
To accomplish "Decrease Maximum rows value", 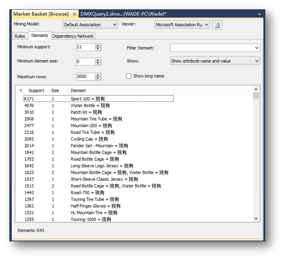I will [x=98, y=78].
